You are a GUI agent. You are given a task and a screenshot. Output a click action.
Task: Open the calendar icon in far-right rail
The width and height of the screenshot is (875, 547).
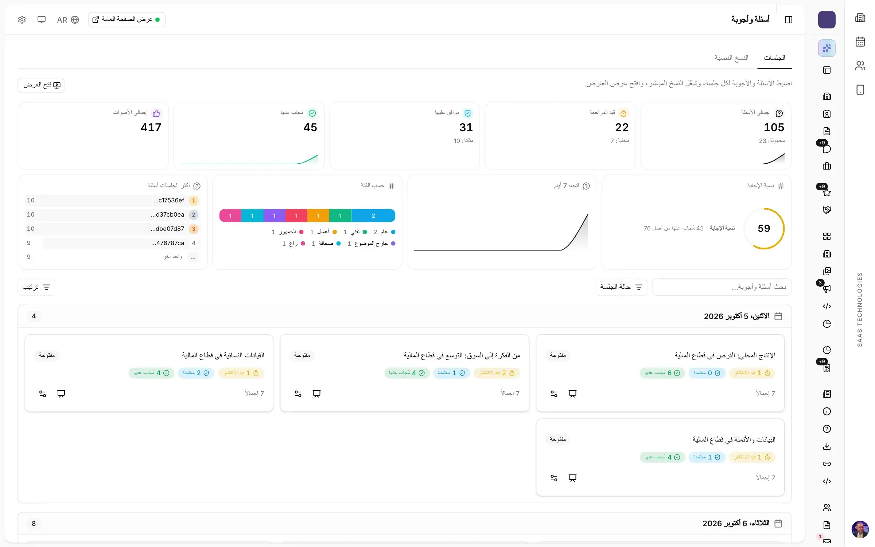[x=860, y=42]
